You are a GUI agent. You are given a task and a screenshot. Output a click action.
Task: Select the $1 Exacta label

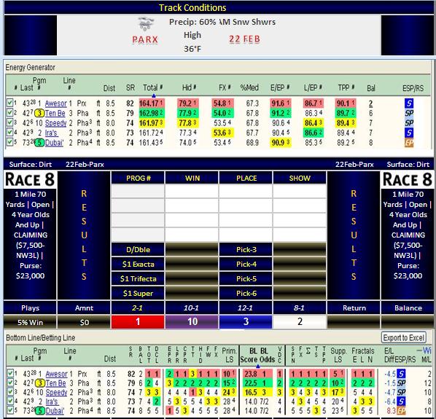[138, 264]
